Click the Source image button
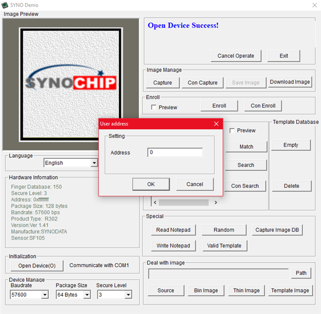Image resolution: width=321 pixels, height=314 pixels. pos(166,291)
